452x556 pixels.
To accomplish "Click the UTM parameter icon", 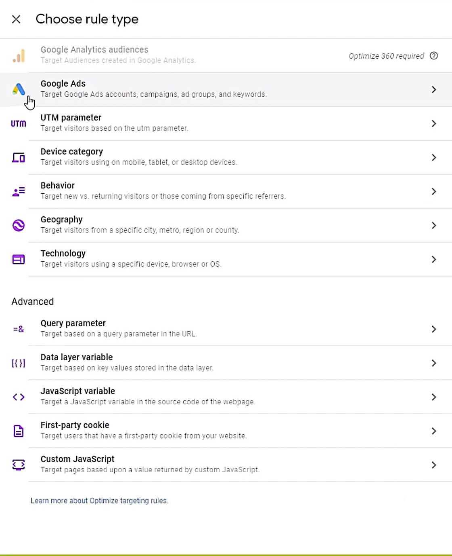I will click(x=19, y=123).
